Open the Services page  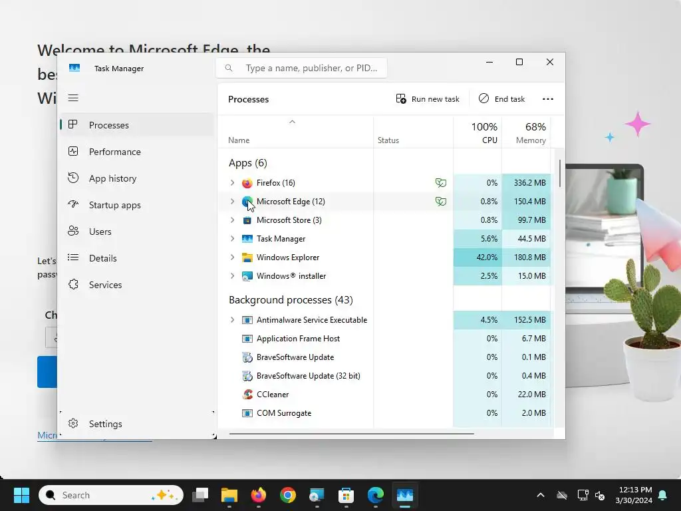(137, 285)
